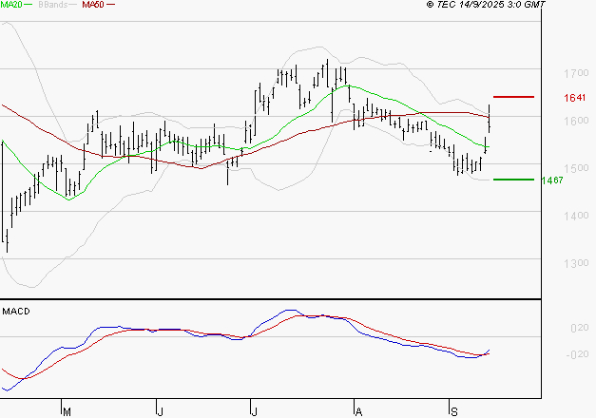Select the MA50 legend label
Viewport: 596px width, 418px height.
point(92,5)
